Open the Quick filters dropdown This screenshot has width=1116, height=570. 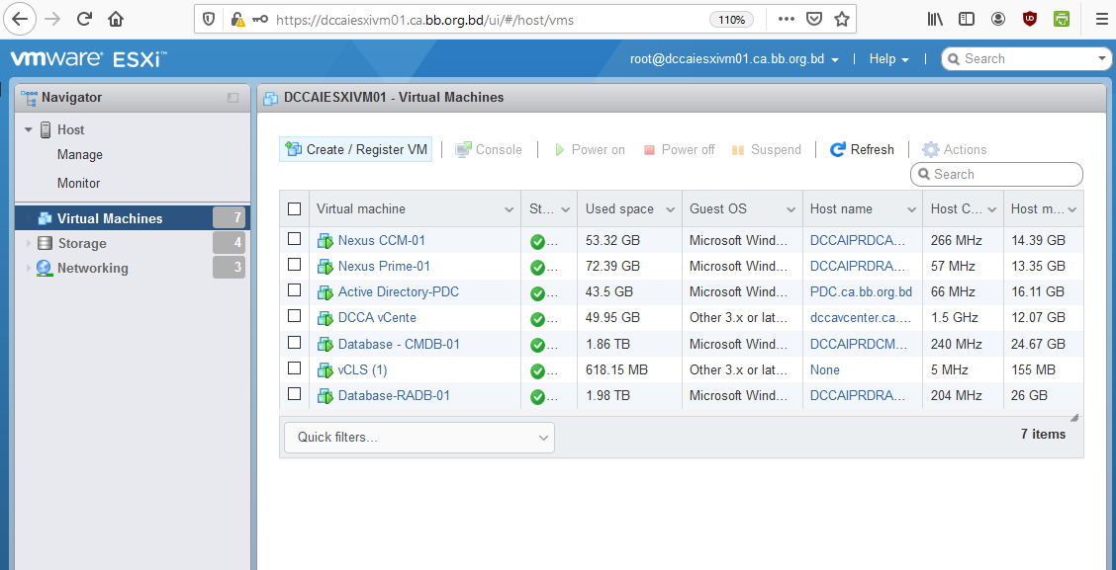419,437
